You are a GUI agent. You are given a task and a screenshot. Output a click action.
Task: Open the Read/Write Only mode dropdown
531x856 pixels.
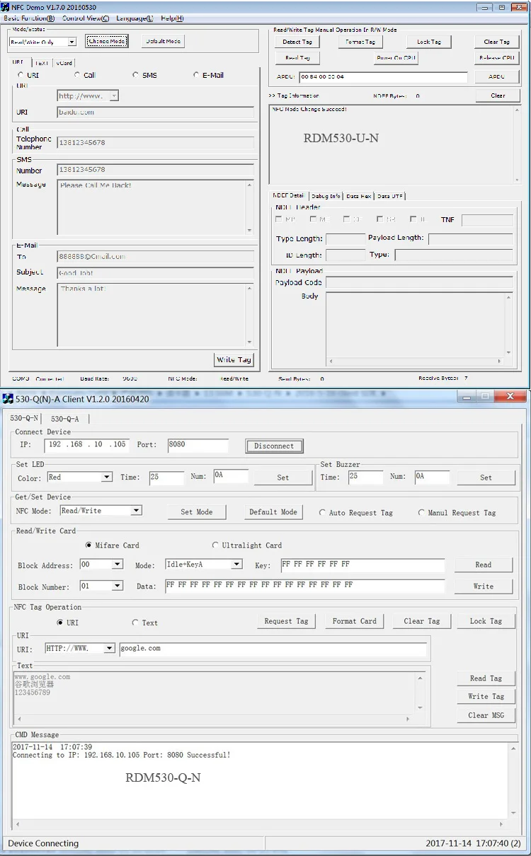(x=72, y=42)
